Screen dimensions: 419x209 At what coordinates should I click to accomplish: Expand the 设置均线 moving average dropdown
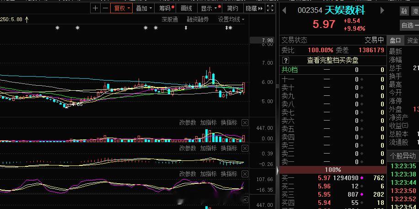point(231,20)
